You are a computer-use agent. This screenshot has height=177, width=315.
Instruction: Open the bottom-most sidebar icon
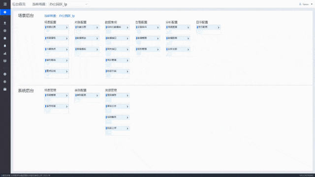click(5, 89)
